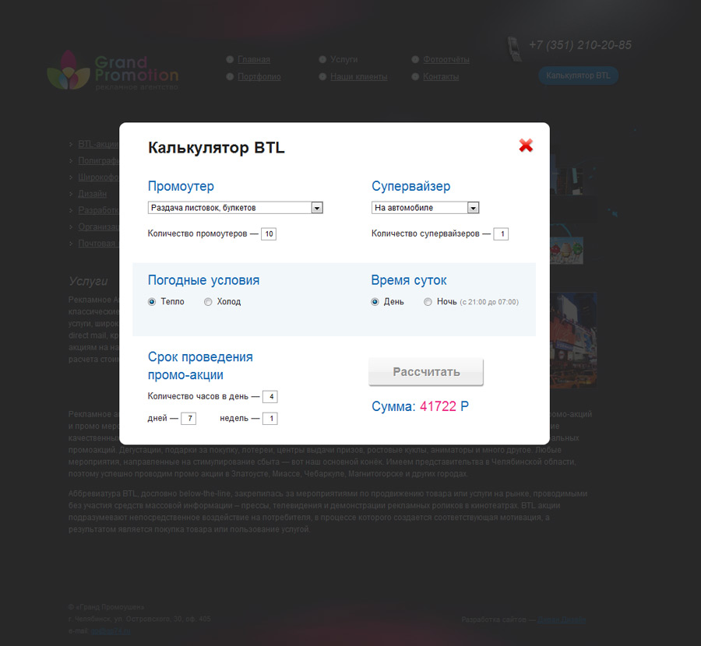This screenshot has height=646, width=701.
Task: Click the Калькулятор BTL header button
Action: 578,75
